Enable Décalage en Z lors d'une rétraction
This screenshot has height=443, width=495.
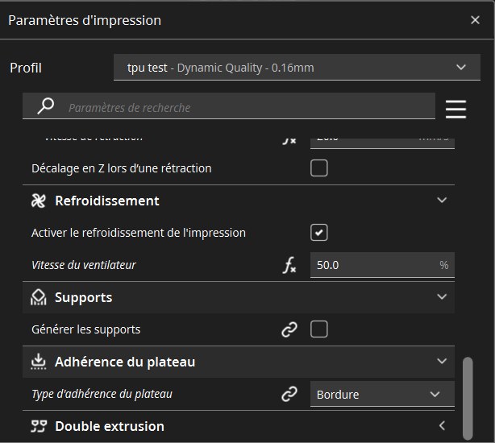(319, 168)
